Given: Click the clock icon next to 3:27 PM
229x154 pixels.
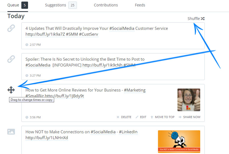Looking at the screenshot, I should pos(27,76).
